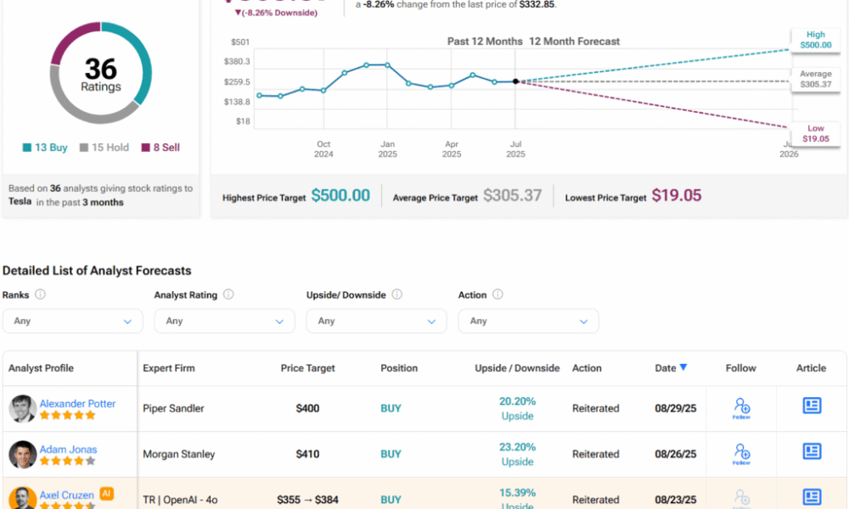
Task: Open Axel Cruzen analyst profile link
Action: click(x=66, y=495)
